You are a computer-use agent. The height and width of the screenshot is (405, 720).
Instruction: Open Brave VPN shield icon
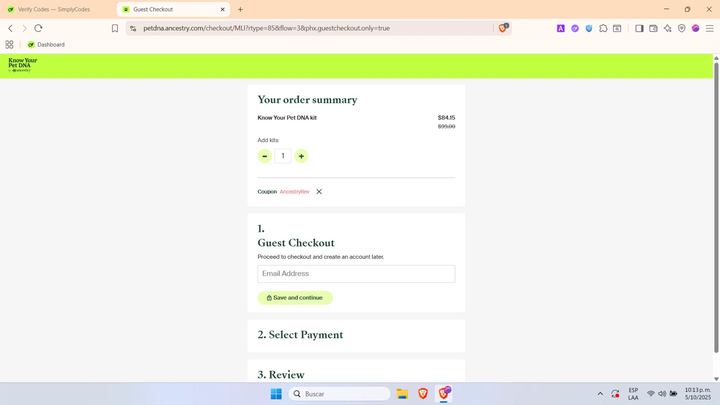[x=682, y=29]
